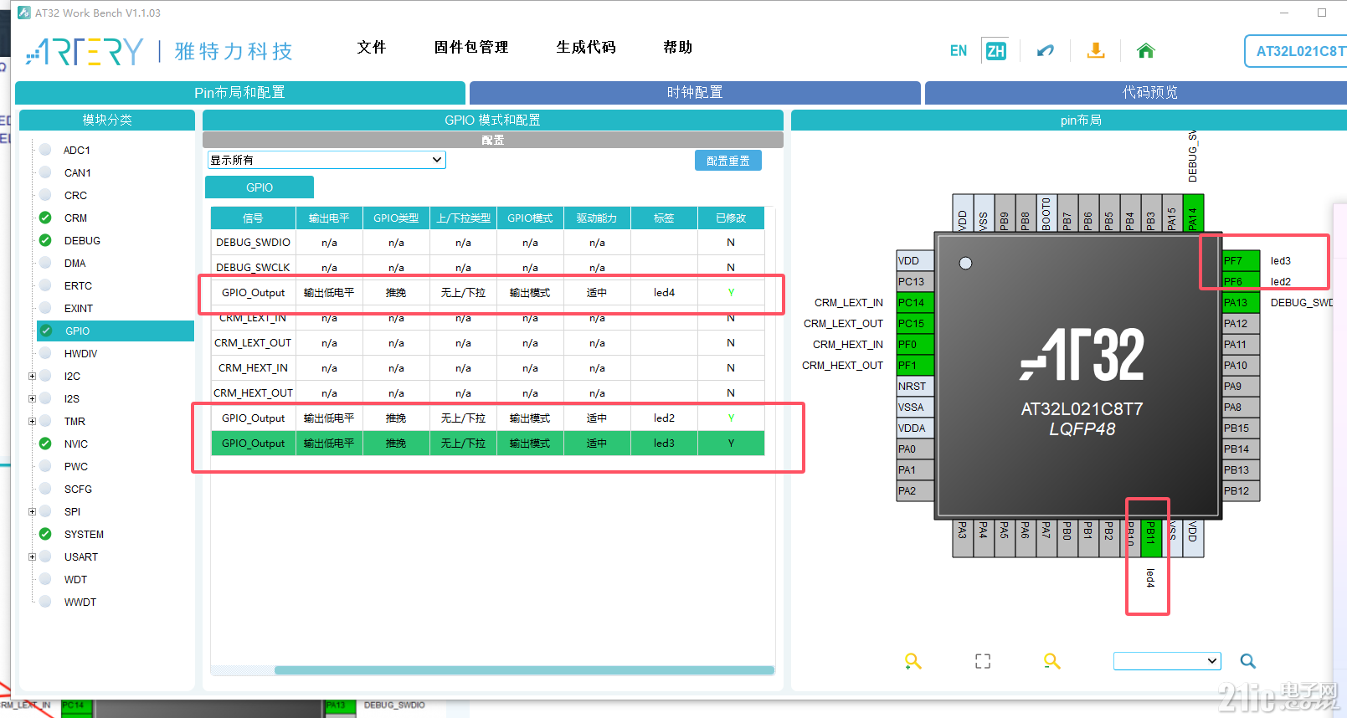Open the 固件包管理 menu
The height and width of the screenshot is (718, 1347).
pos(470,47)
